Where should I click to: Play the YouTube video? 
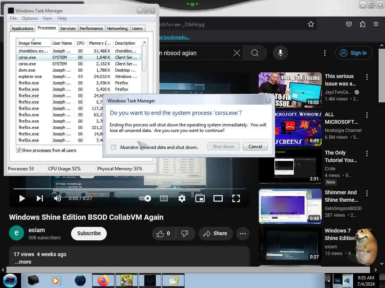click(22, 198)
